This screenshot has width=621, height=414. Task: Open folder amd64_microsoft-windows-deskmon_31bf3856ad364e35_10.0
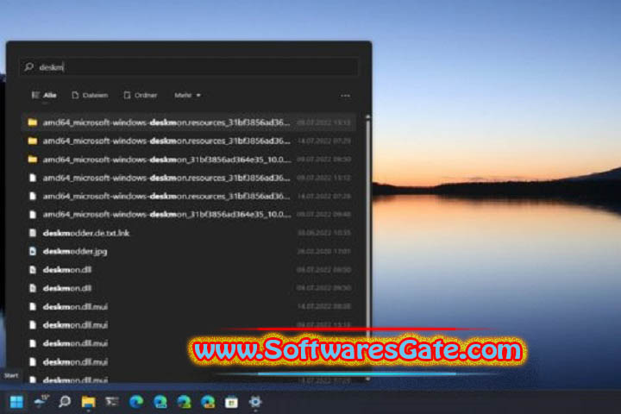(x=189, y=160)
